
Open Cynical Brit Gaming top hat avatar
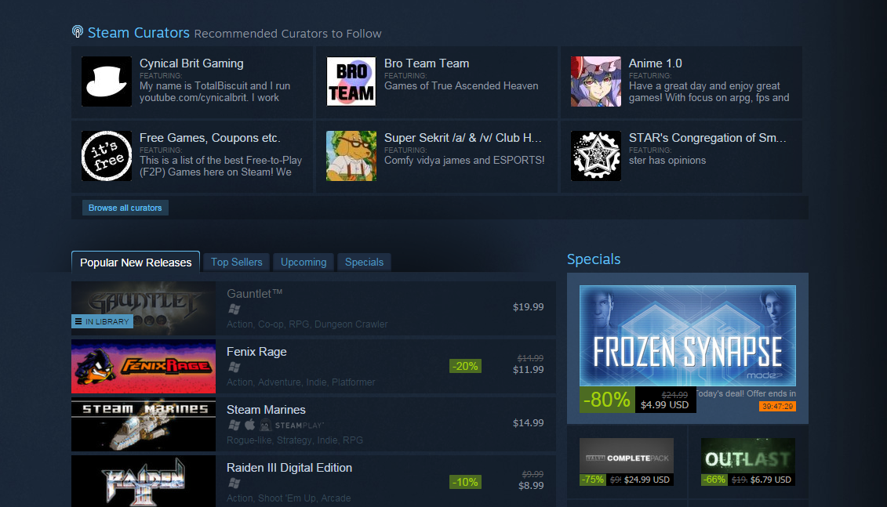pos(107,81)
